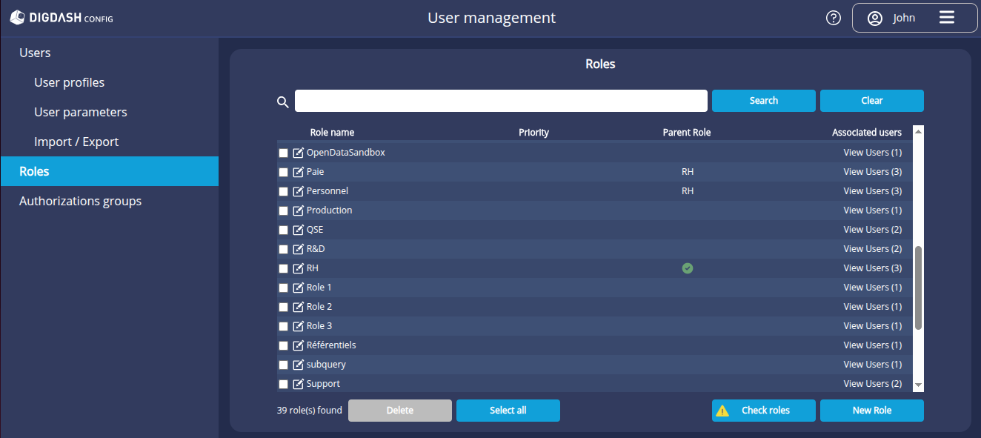Click the green parent-role checkmark on RH row
Image resolution: width=981 pixels, height=438 pixels.
(x=688, y=268)
